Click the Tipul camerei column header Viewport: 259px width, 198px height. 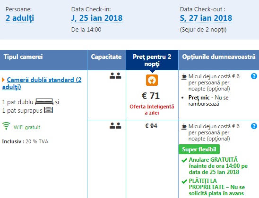click(x=43, y=60)
